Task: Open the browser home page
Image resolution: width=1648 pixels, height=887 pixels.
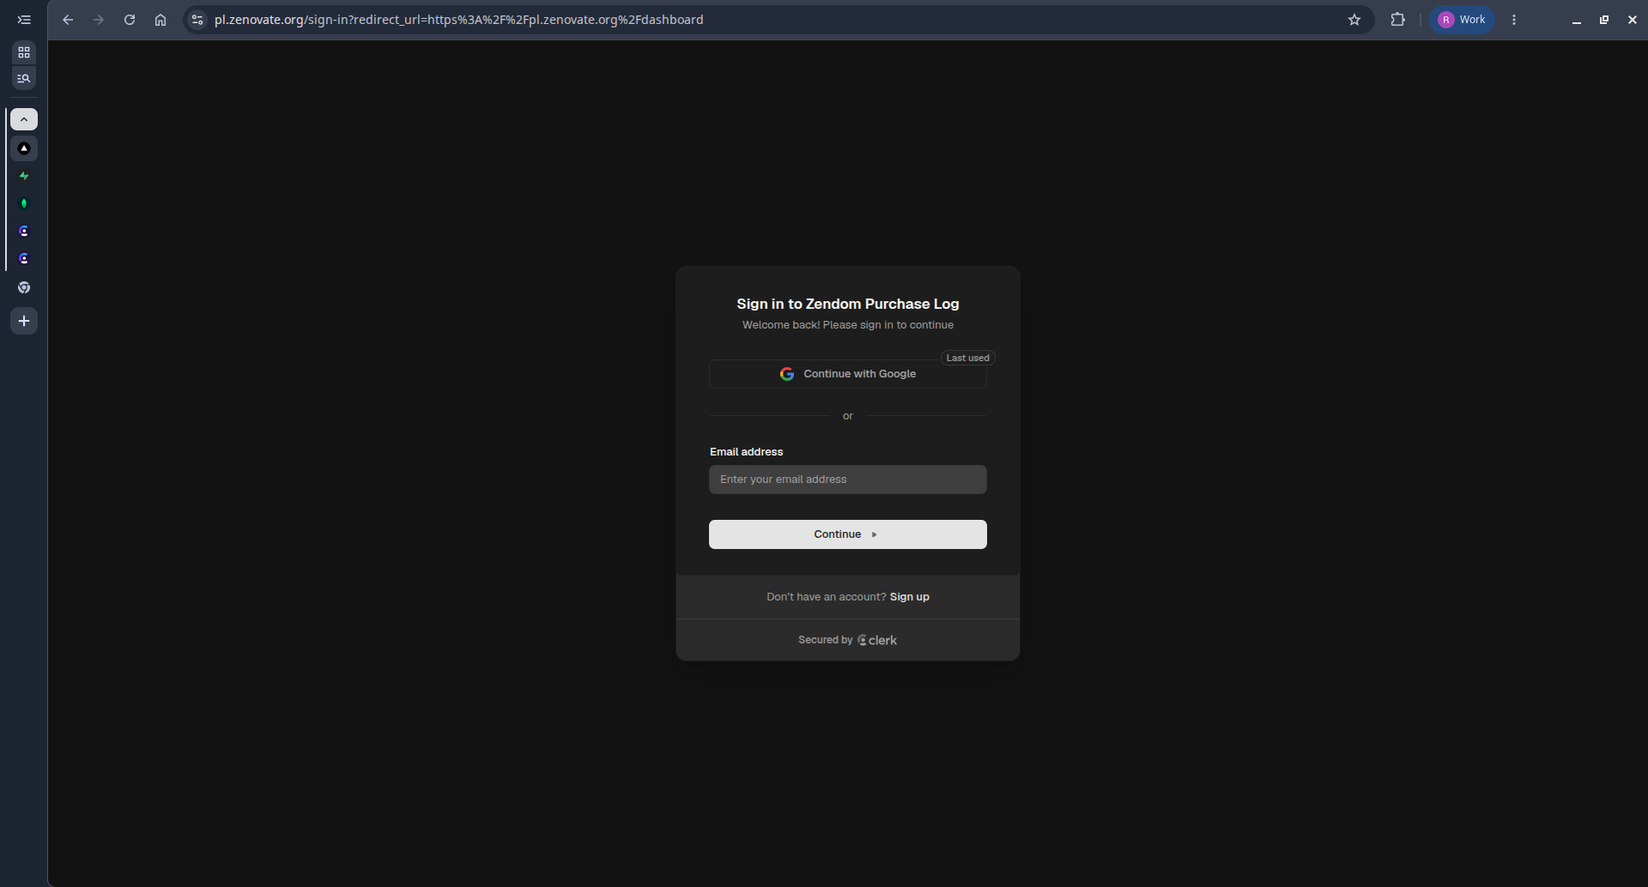Action: (161, 20)
